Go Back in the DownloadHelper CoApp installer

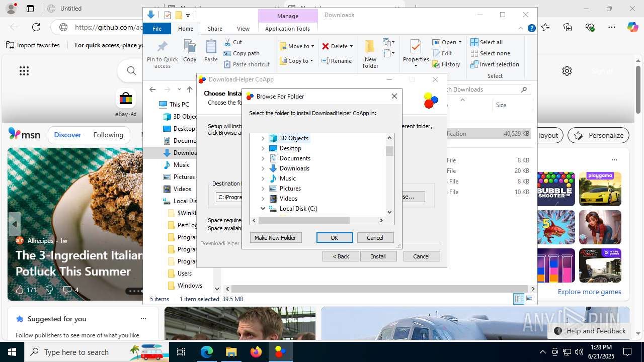341,256
